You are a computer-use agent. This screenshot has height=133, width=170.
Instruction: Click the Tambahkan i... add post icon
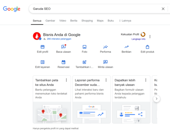(x=85, y=62)
